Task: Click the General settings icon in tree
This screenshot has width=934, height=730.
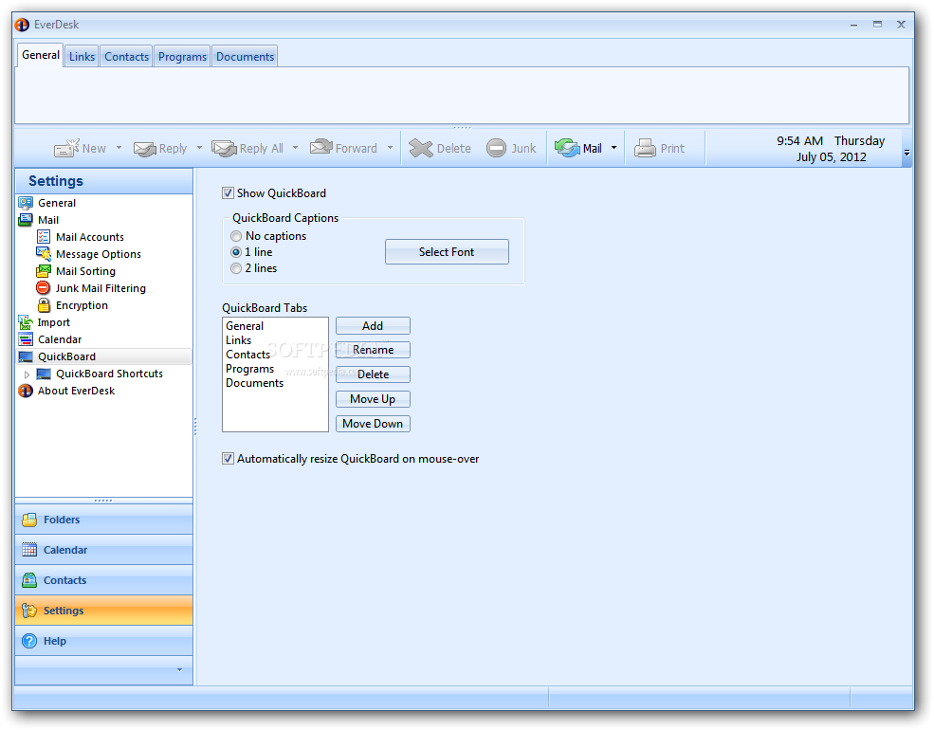Action: [26, 203]
